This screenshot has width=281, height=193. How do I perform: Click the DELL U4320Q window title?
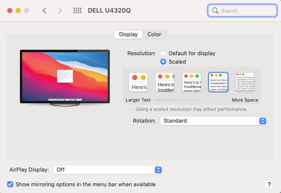click(x=109, y=11)
